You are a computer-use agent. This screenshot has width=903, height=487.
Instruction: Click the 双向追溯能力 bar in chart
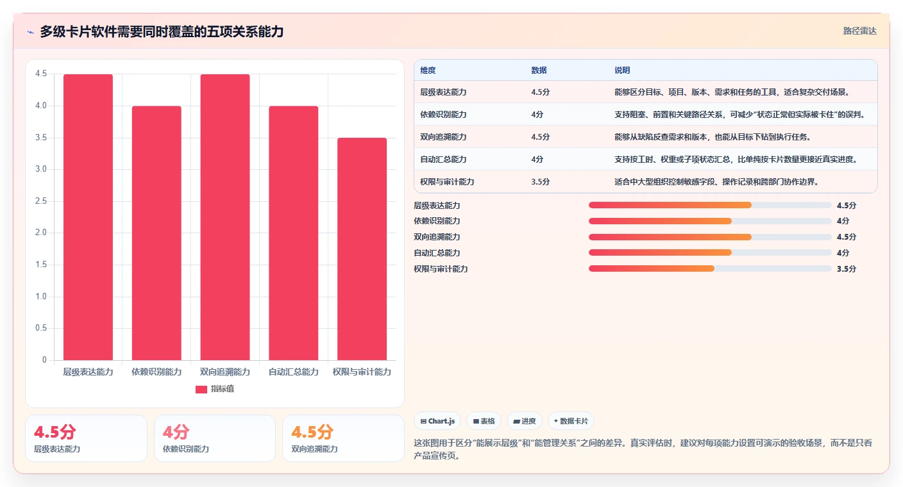point(225,217)
